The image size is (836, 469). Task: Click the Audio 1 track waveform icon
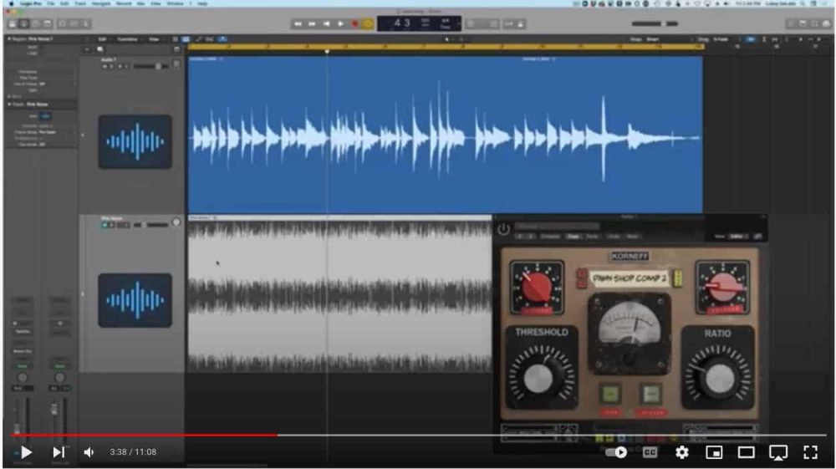(135, 142)
